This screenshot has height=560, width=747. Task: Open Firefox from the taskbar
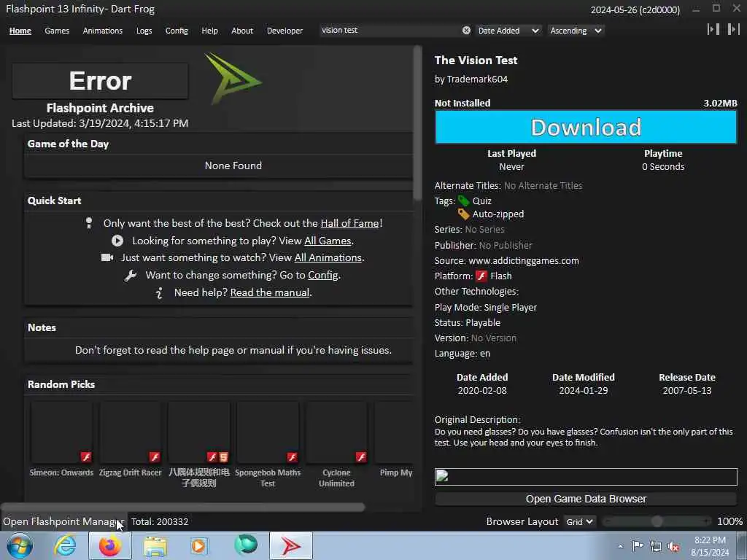[x=110, y=545]
